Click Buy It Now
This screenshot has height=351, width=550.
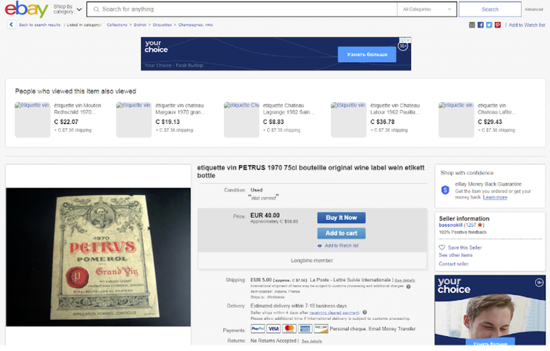pyautogui.click(x=341, y=218)
